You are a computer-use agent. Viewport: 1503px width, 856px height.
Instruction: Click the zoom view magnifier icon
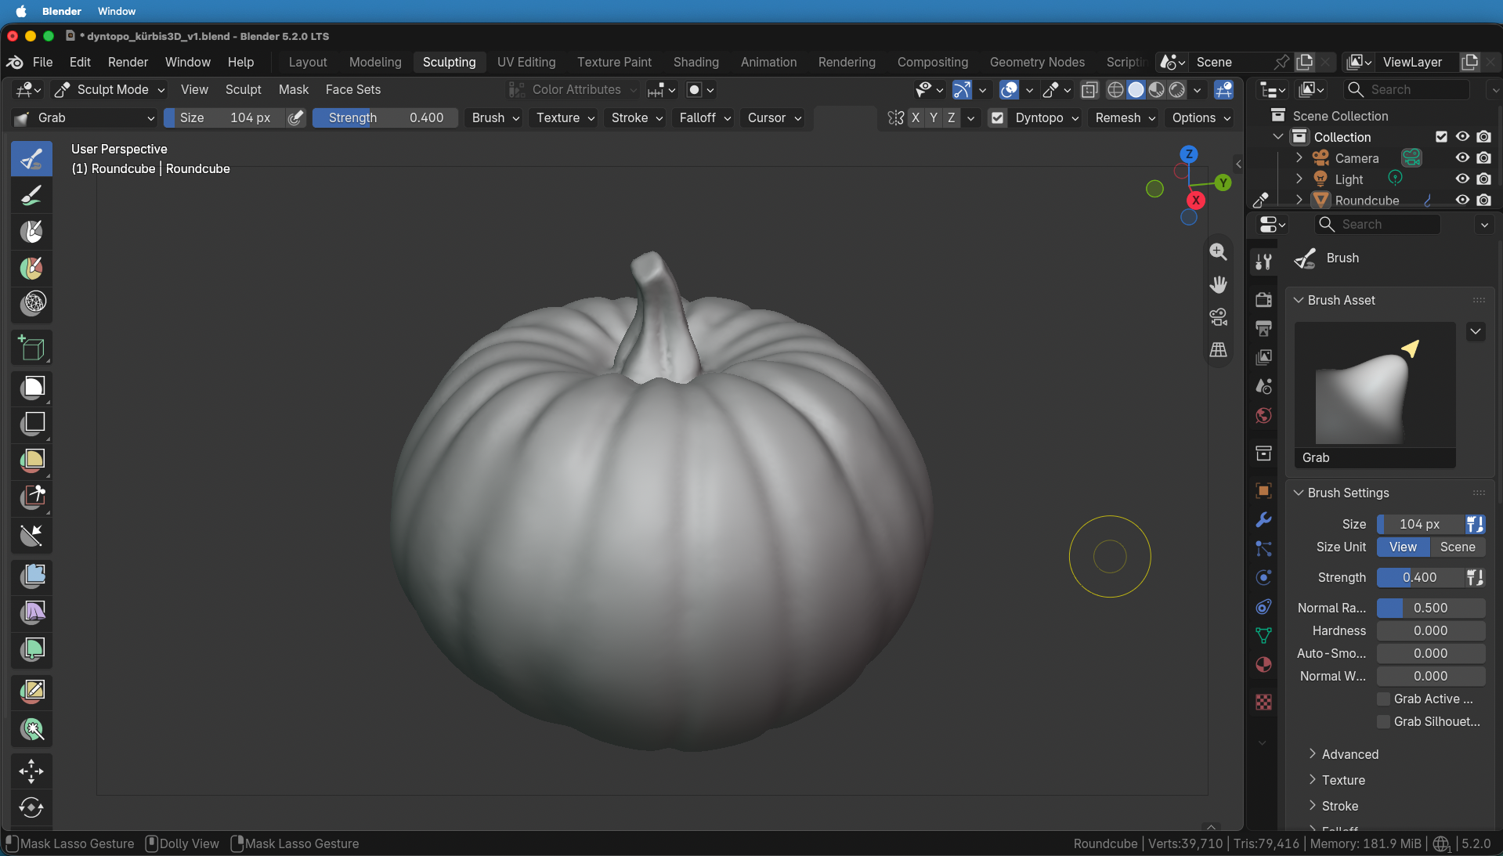[x=1218, y=251]
